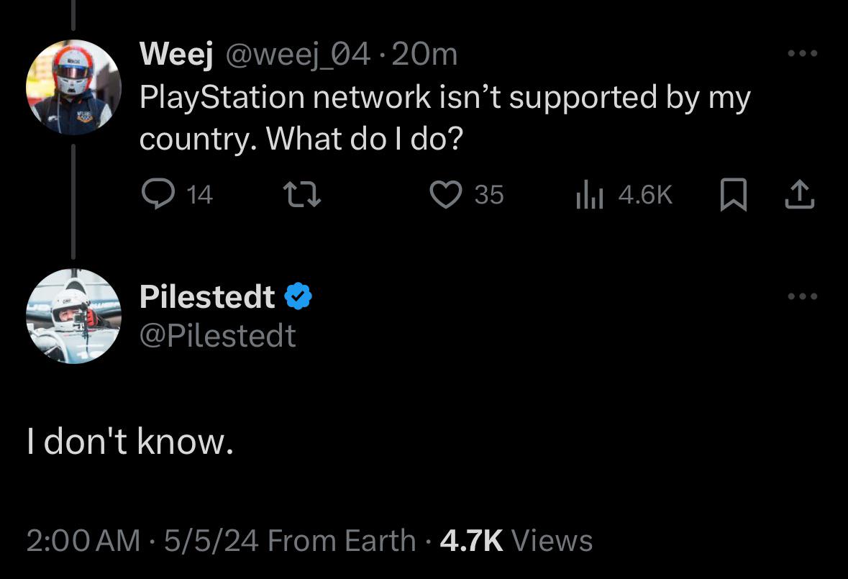This screenshot has width=848, height=579.
Task: Click the Weej display name
Action: 175,55
